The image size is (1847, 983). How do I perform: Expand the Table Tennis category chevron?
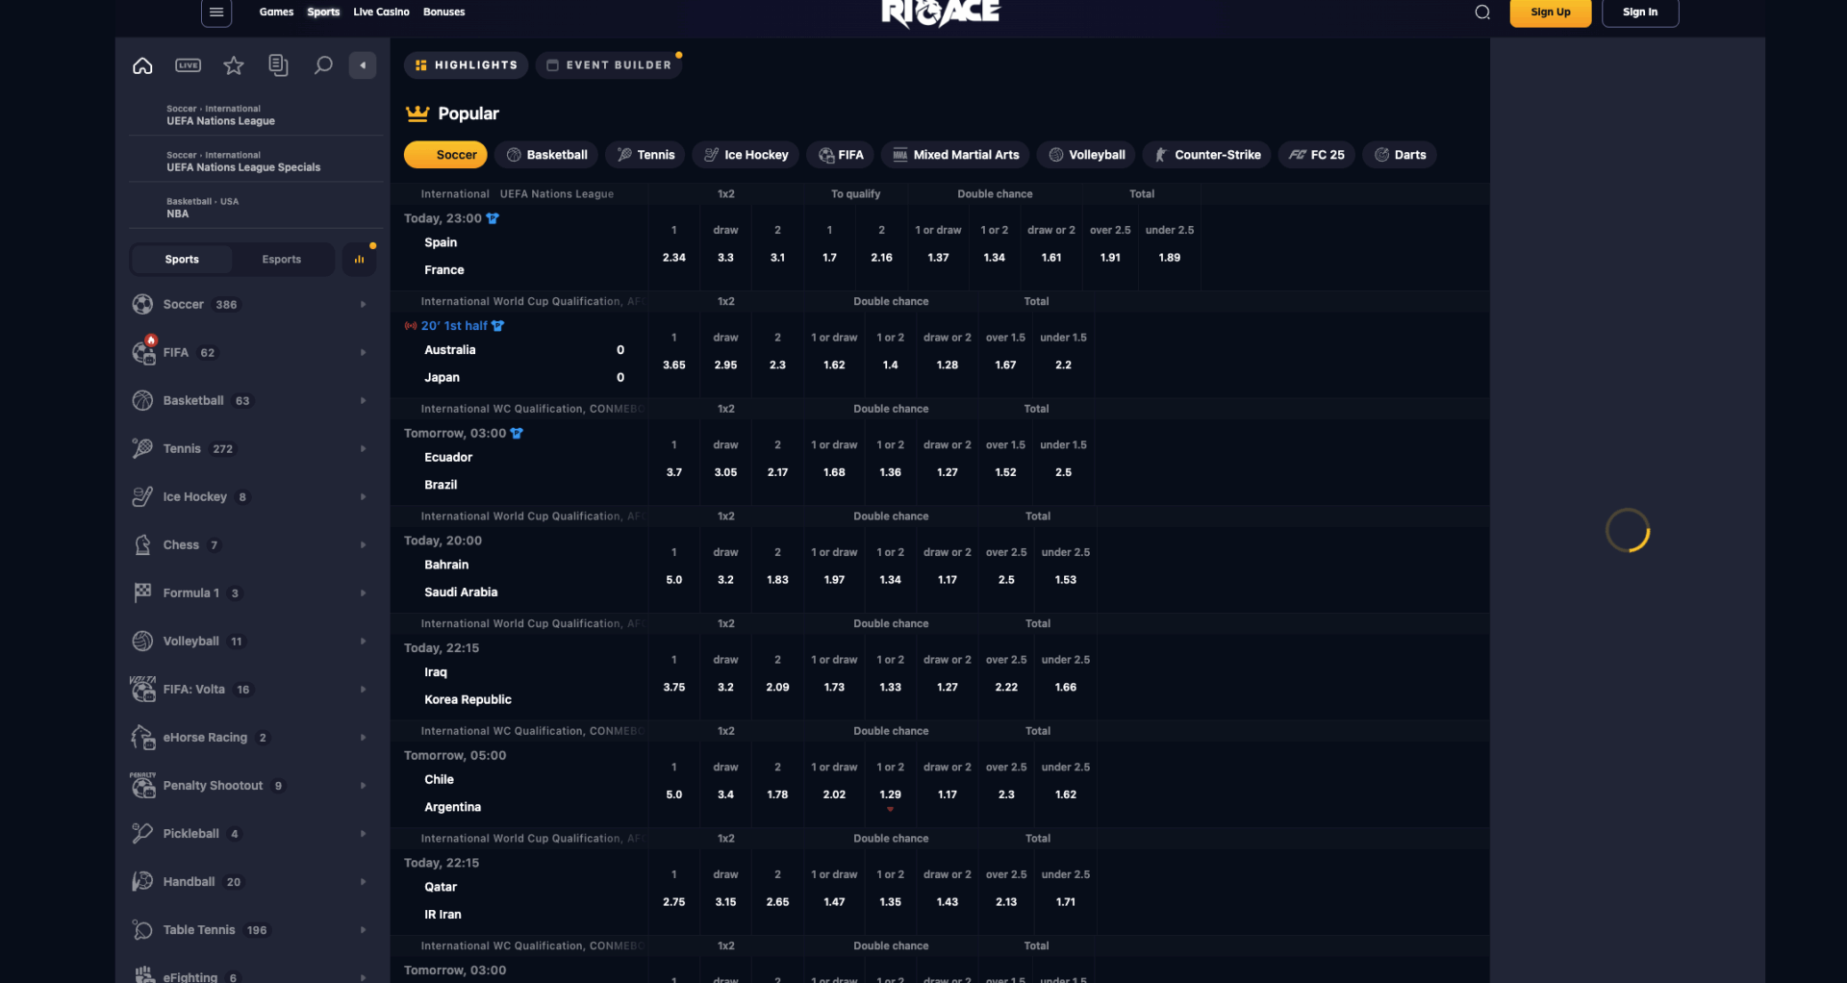tap(363, 930)
